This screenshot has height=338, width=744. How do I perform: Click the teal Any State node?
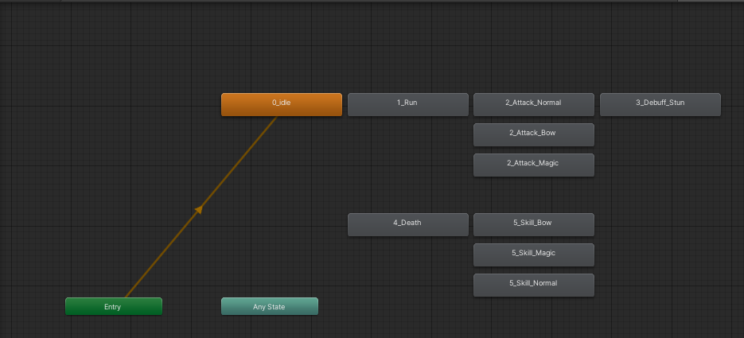270,306
